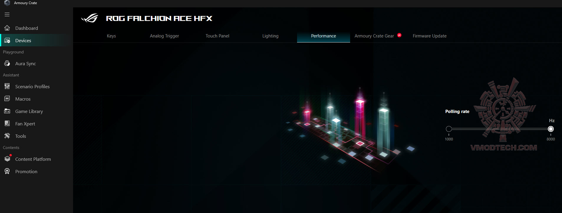Open Content Platform
This screenshot has height=213, width=562.
[x=37, y=159]
